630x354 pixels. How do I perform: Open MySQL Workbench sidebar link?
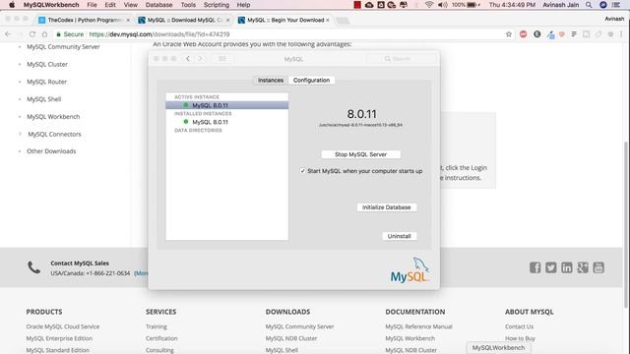pos(53,116)
